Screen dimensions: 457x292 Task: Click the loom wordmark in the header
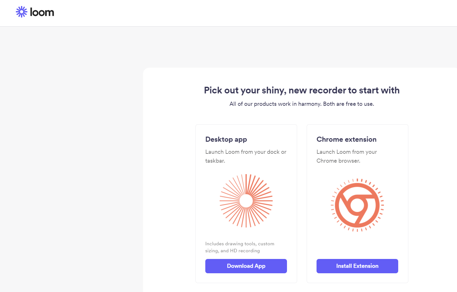pyautogui.click(x=42, y=12)
